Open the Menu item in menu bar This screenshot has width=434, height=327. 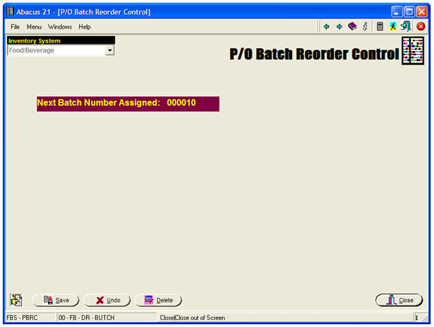34,27
